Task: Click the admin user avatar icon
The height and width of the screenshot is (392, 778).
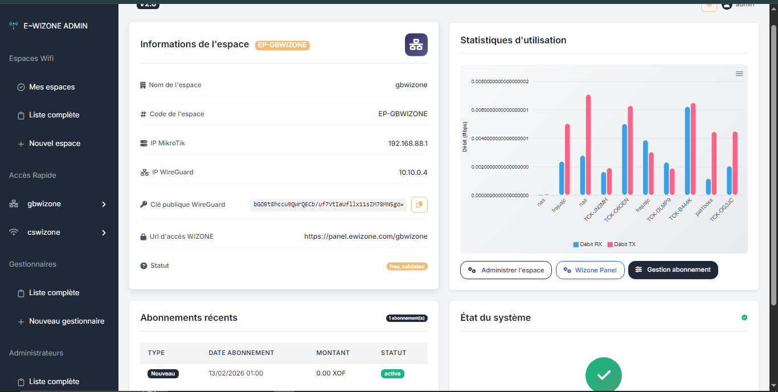Action: [727, 5]
